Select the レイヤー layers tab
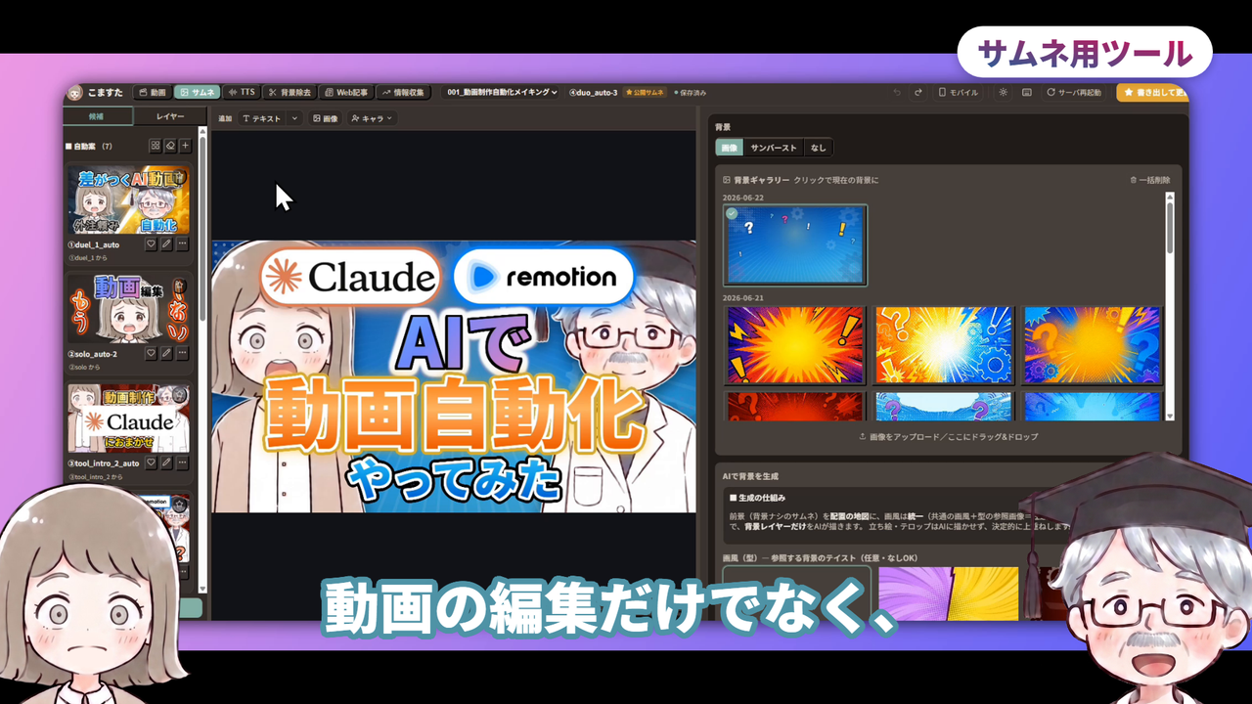Viewport: 1252px width, 704px height. [170, 115]
